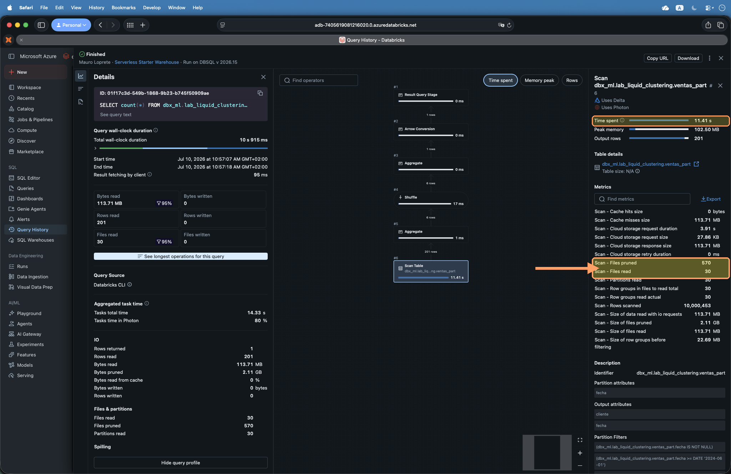Click the query plan minimap
Image resolution: width=731 pixels, height=474 pixels.
point(547,452)
